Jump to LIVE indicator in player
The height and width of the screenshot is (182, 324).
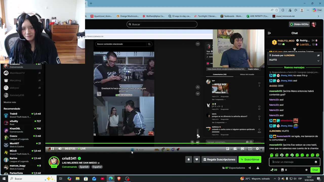click(x=82, y=149)
